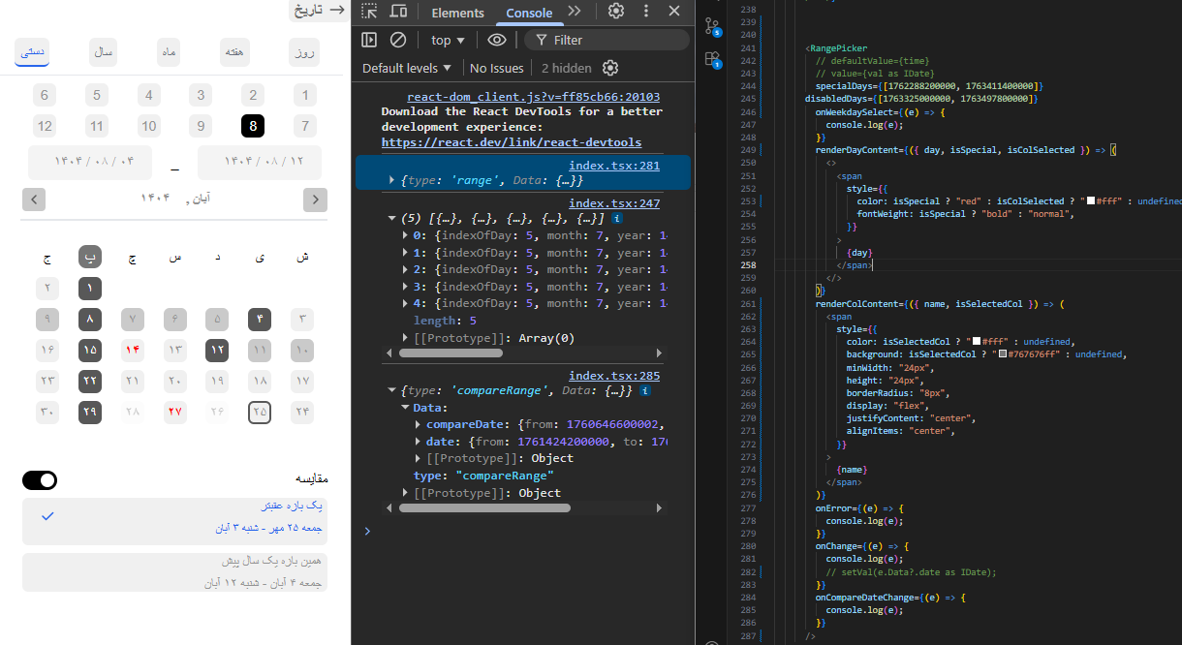Expand array item 0 in the console
The width and height of the screenshot is (1182, 645).
tap(406, 235)
